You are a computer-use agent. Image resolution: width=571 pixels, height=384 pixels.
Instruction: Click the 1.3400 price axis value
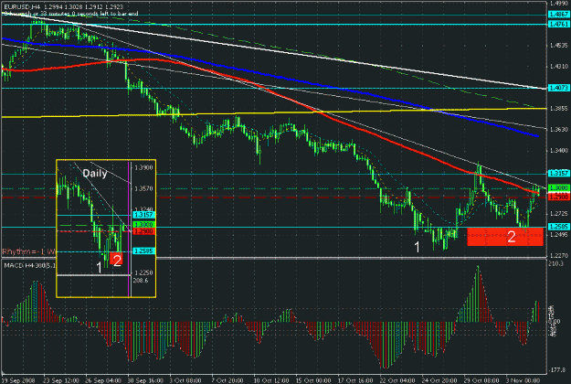(559, 150)
